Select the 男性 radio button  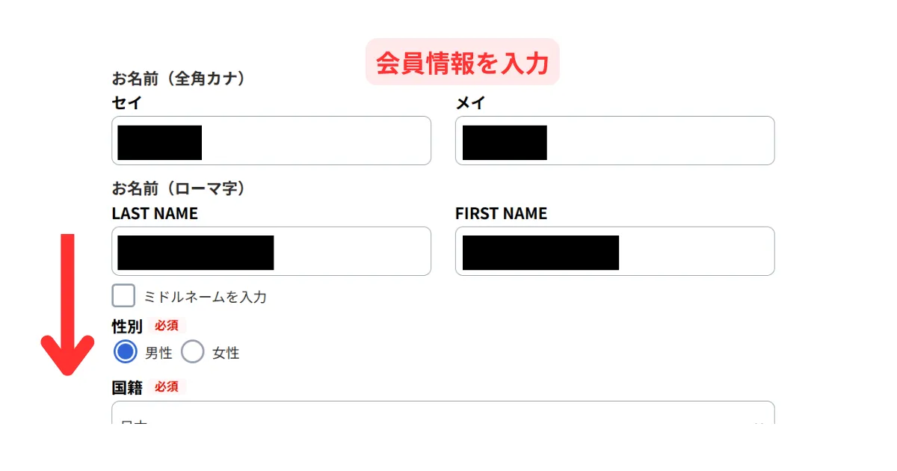tap(126, 352)
